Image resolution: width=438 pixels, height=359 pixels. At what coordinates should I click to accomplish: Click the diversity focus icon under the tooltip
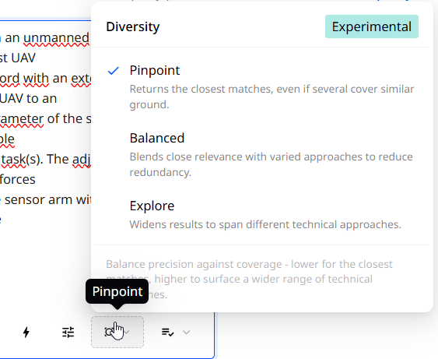pyautogui.click(x=109, y=333)
